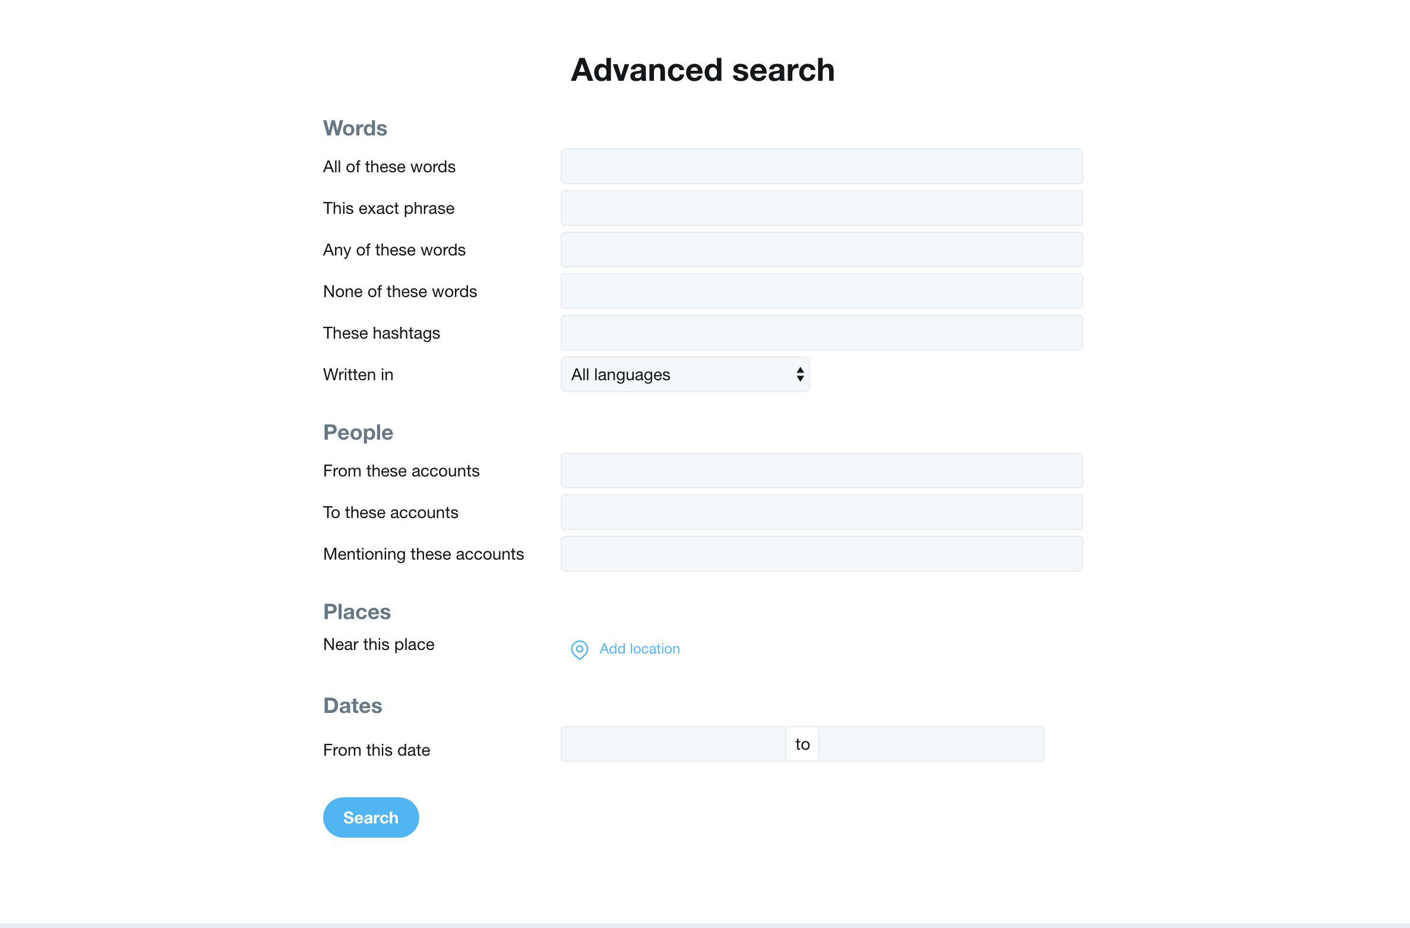Click the location pin icon

pos(579,649)
